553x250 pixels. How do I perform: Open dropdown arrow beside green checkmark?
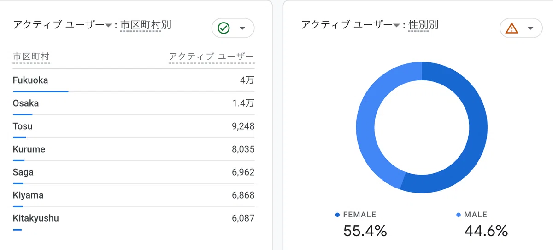[x=242, y=28]
